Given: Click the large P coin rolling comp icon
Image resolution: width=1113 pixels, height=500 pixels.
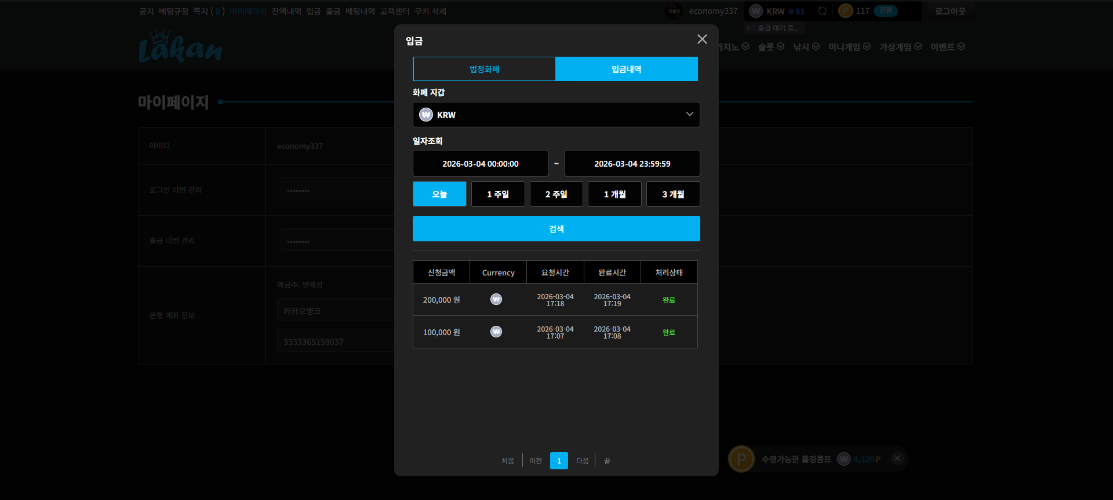Looking at the screenshot, I should [x=741, y=459].
